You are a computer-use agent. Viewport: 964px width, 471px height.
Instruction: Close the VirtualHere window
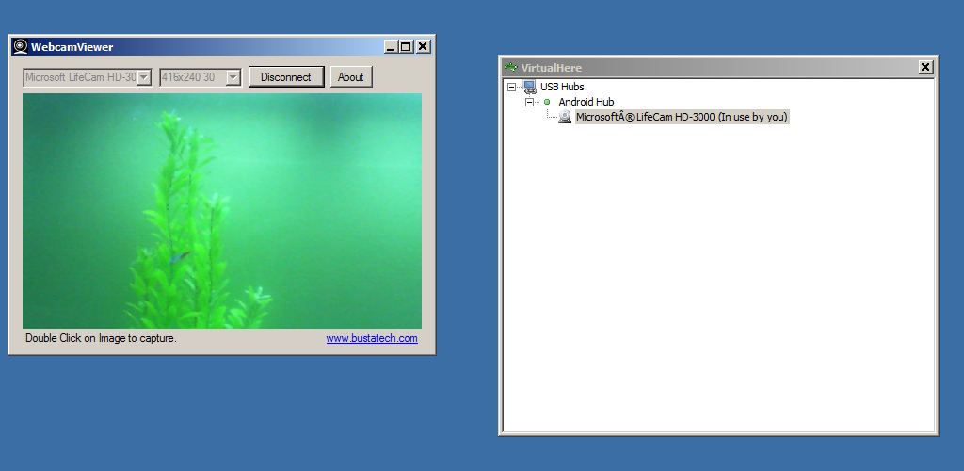[926, 67]
